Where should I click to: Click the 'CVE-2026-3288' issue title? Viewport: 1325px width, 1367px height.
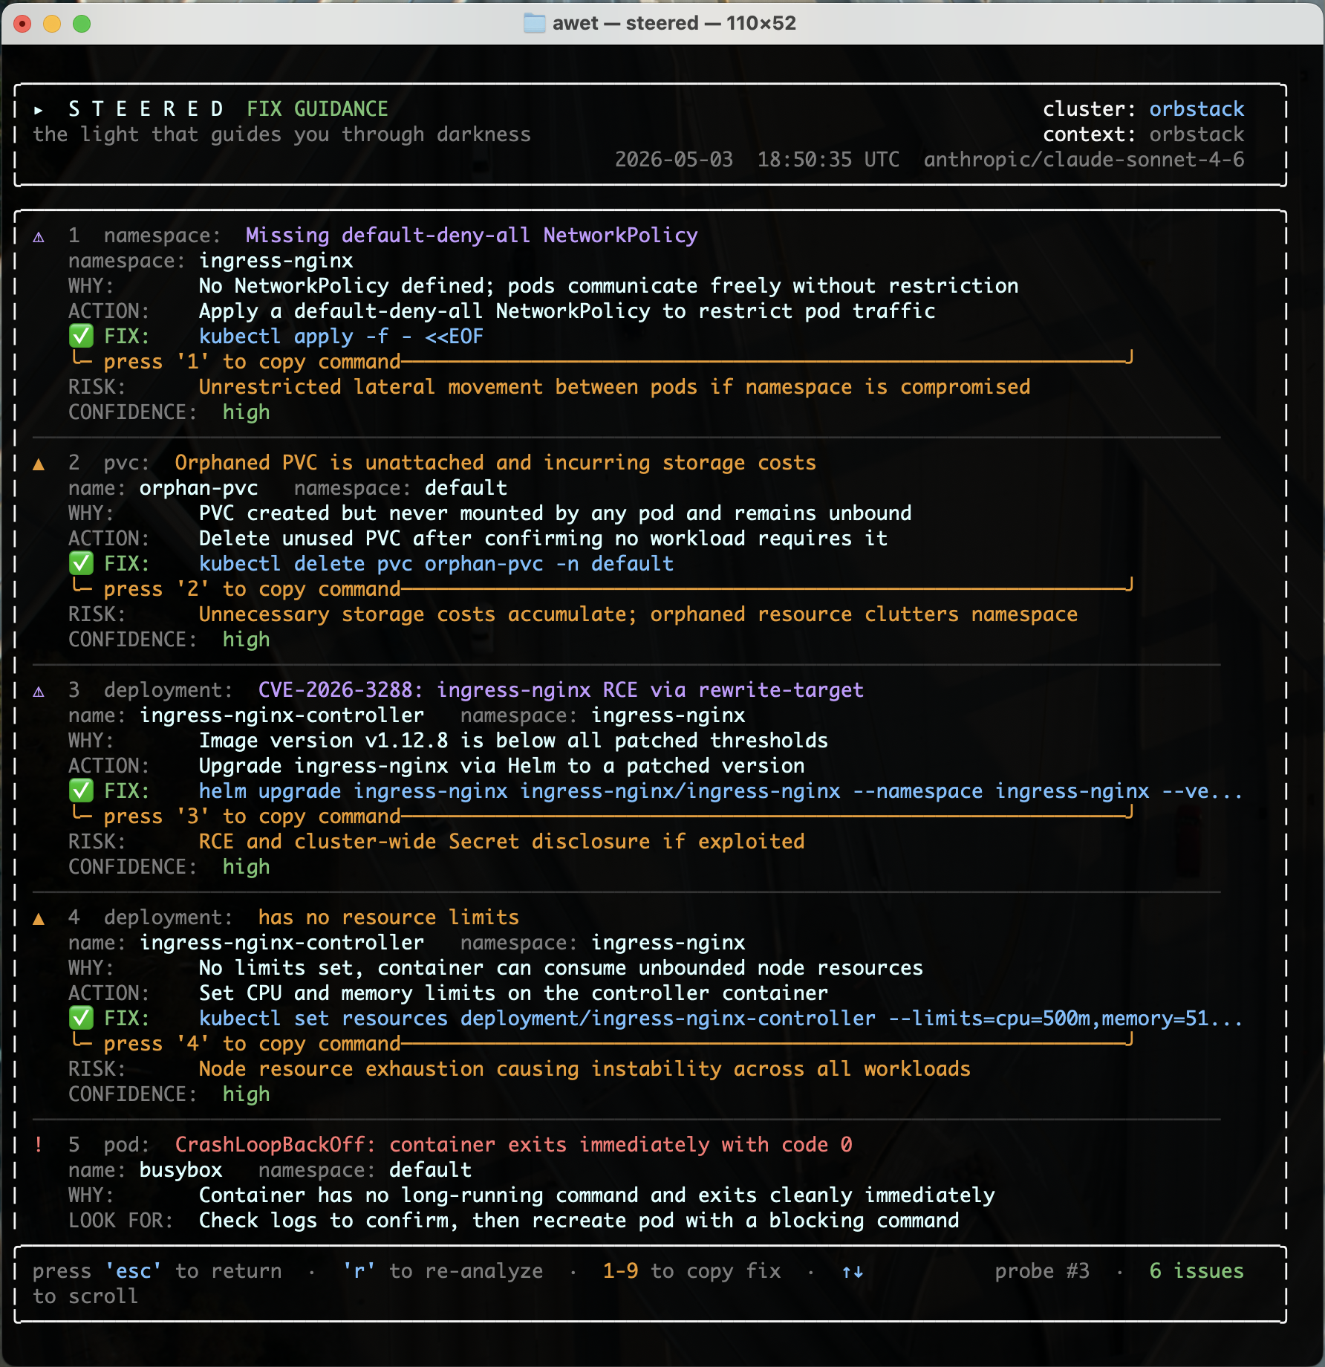coord(561,690)
